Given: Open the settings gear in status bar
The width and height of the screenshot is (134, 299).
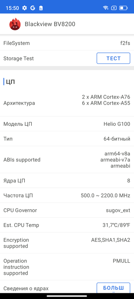Looking at the screenshot, I should coord(24,8).
